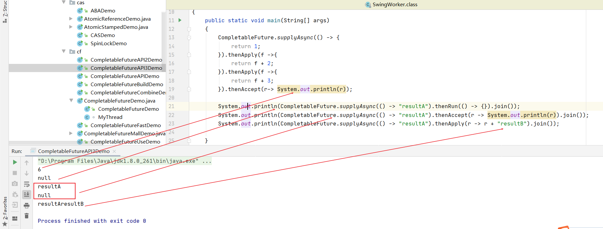Open CompletableFutureUseDemo class

(125, 142)
